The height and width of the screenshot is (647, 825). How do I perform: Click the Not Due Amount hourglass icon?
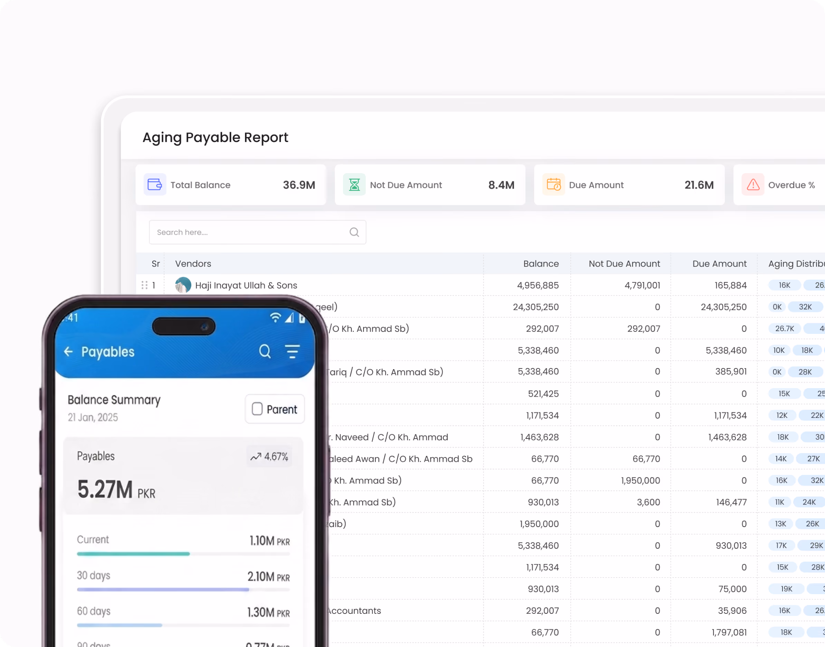pos(354,185)
